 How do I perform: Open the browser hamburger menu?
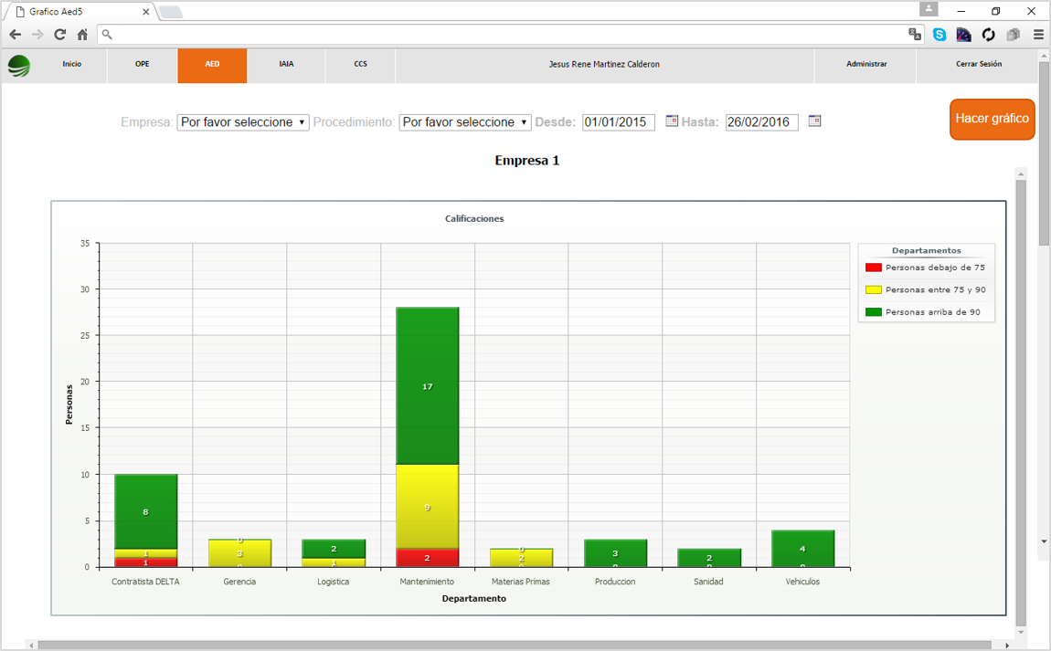(1038, 34)
